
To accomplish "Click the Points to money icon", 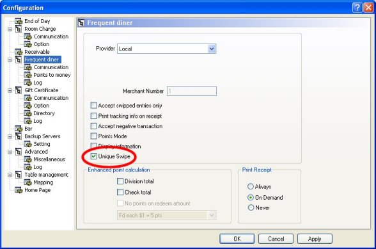I will point(27,75).
